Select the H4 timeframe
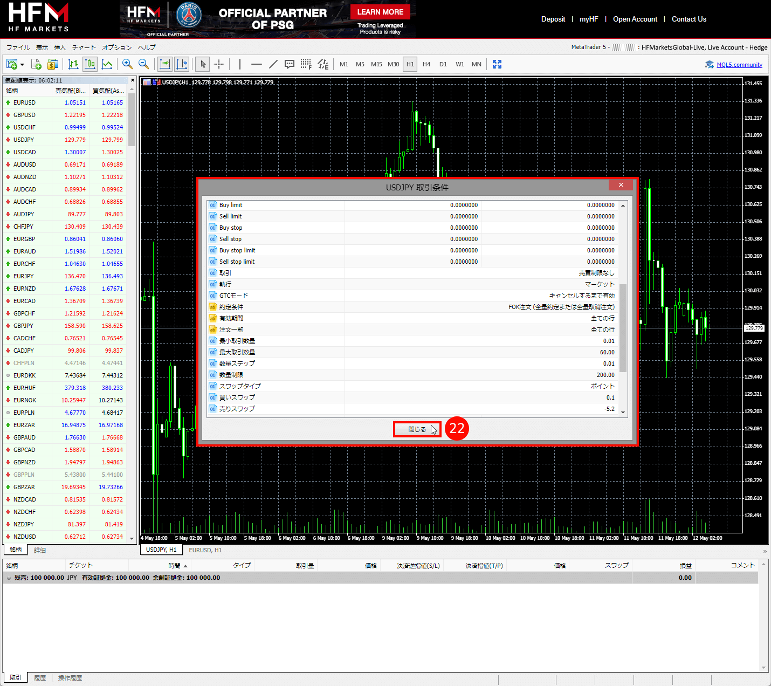 [426, 64]
